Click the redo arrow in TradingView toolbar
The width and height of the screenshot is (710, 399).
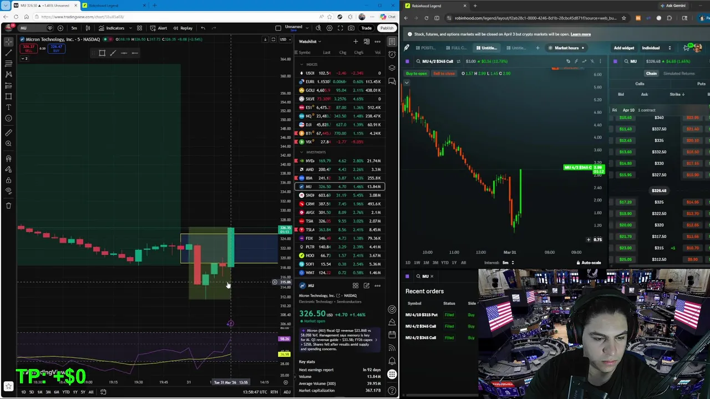coord(214,28)
